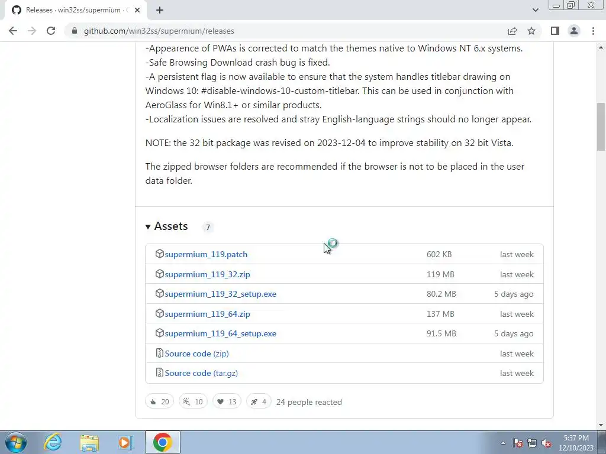Viewport: 606px width, 454px height.
Task: Download supermium_119.patch
Action: pyautogui.click(x=206, y=254)
